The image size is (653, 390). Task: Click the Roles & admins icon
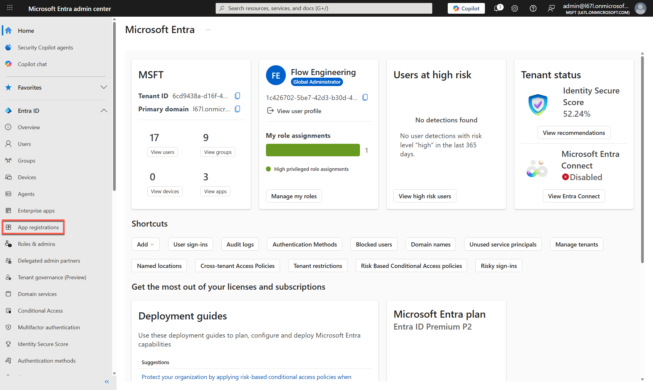[8, 244]
